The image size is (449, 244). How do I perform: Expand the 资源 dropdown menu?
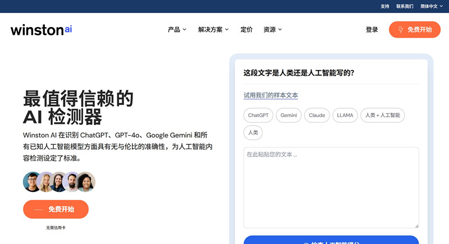[273, 30]
